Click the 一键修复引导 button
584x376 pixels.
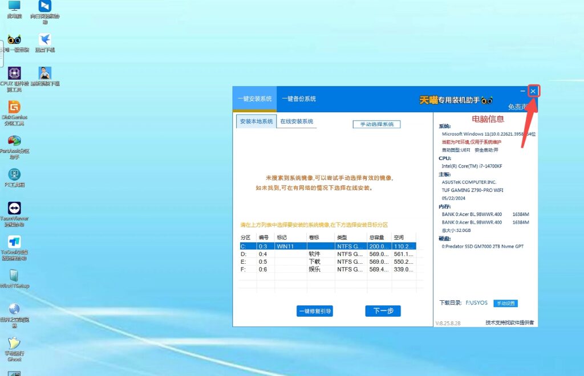point(314,311)
